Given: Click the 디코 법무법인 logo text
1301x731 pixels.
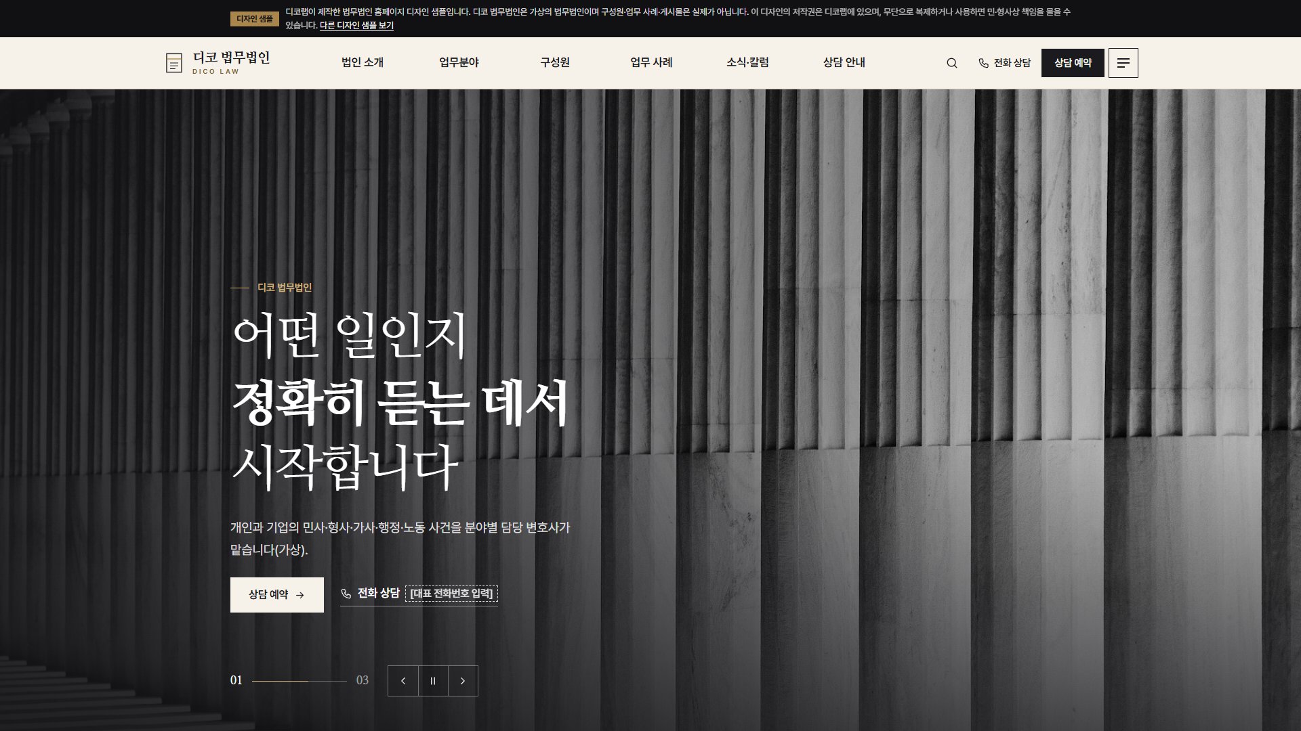Looking at the screenshot, I should (x=231, y=58).
